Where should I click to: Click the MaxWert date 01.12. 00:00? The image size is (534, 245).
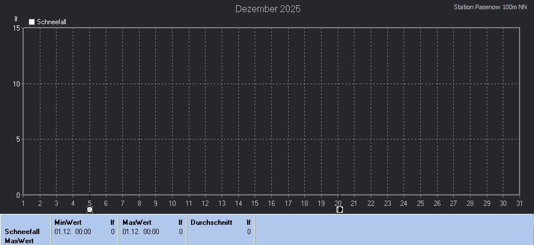pos(140,231)
